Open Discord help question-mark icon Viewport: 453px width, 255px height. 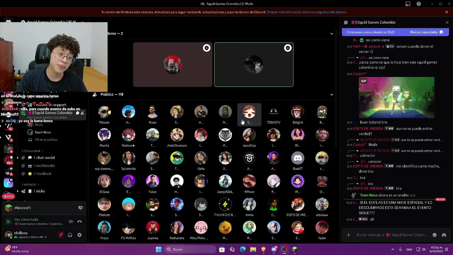click(x=419, y=4)
